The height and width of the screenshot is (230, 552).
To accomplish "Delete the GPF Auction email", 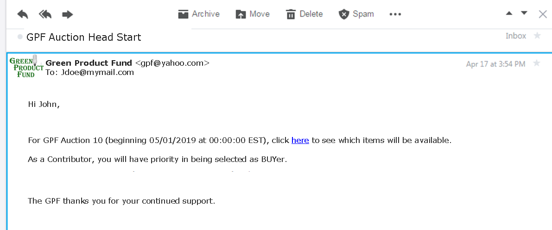I will tap(305, 14).
